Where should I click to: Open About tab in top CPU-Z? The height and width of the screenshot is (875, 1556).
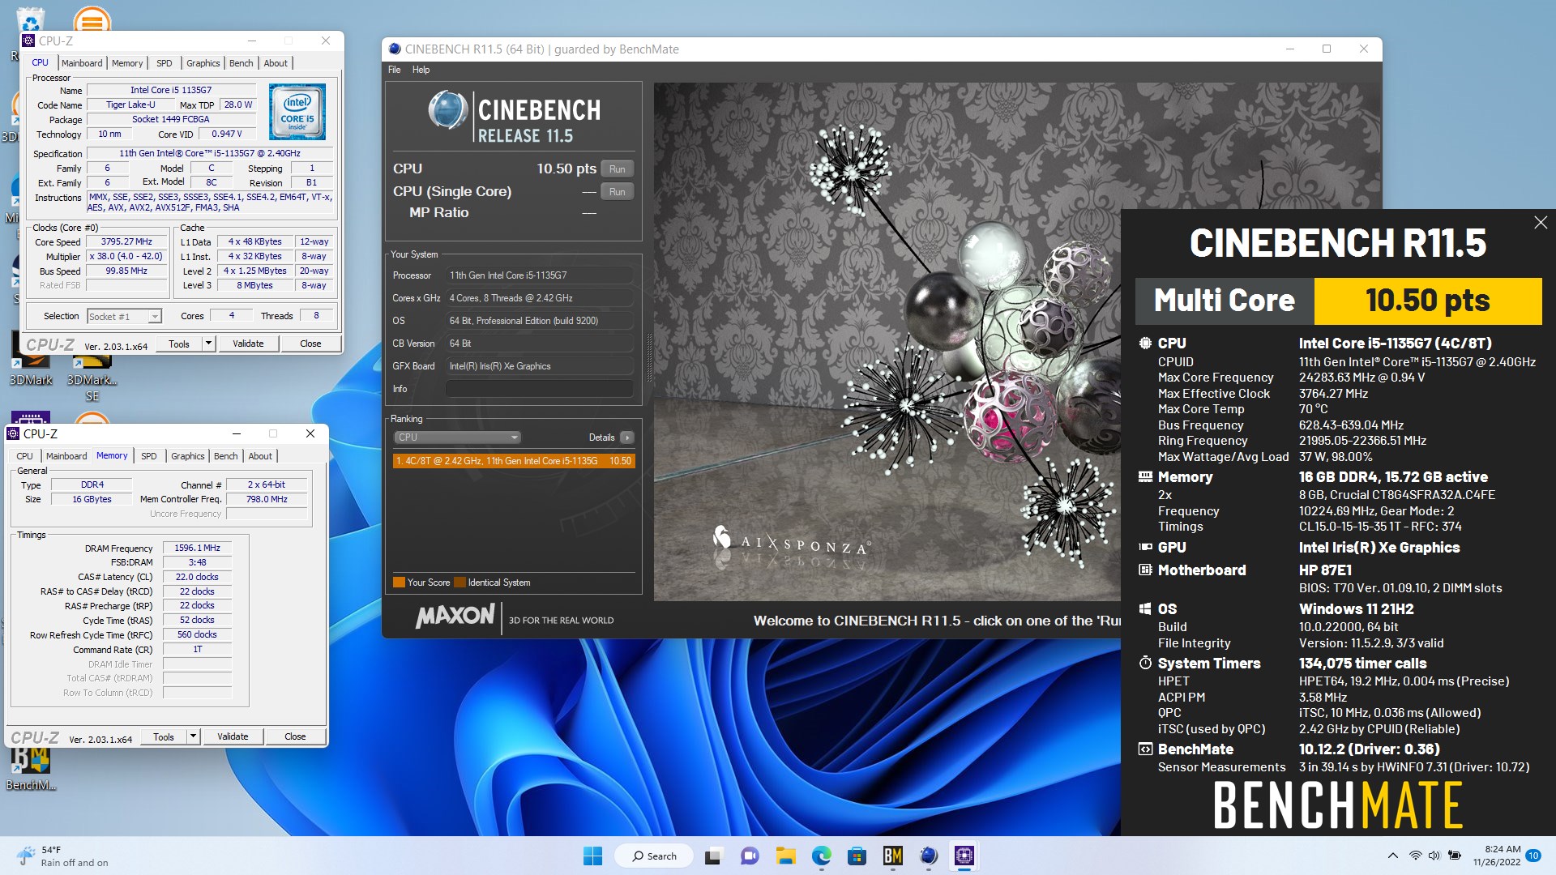pyautogui.click(x=276, y=63)
